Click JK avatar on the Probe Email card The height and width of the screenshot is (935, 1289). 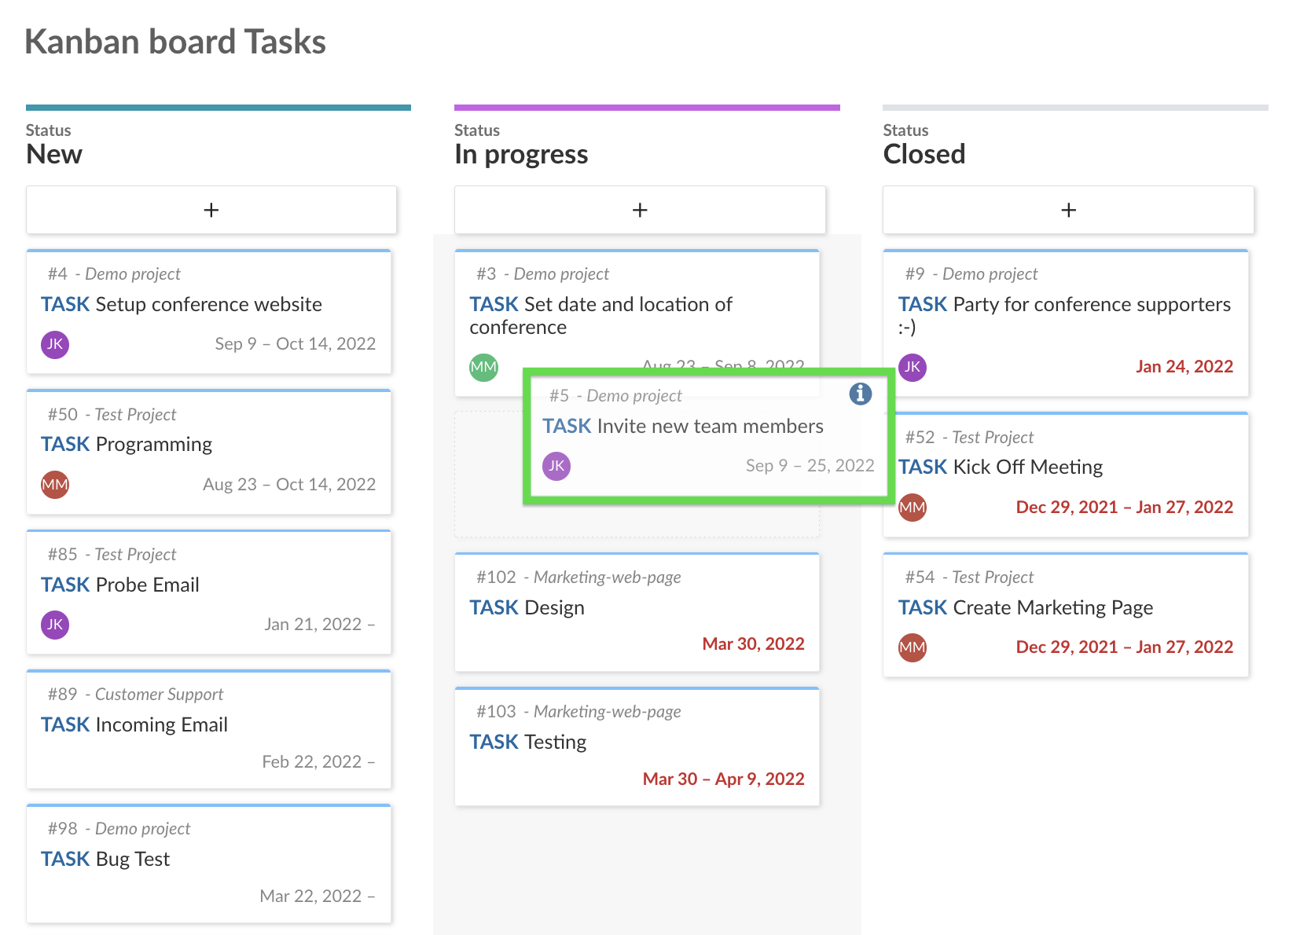[55, 625]
